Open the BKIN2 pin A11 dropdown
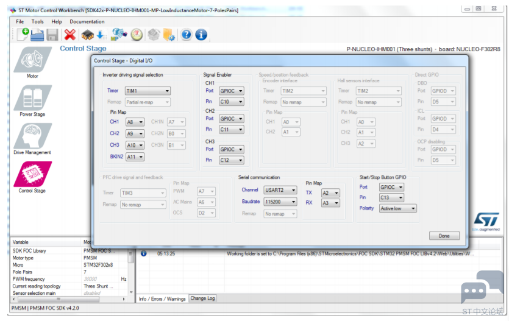This screenshot has width=509, height=321. coord(135,157)
